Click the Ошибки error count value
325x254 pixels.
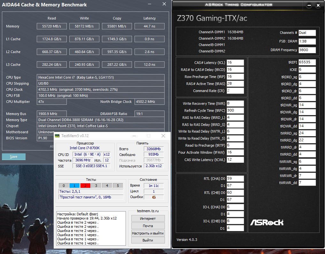pyautogui.click(x=154, y=197)
